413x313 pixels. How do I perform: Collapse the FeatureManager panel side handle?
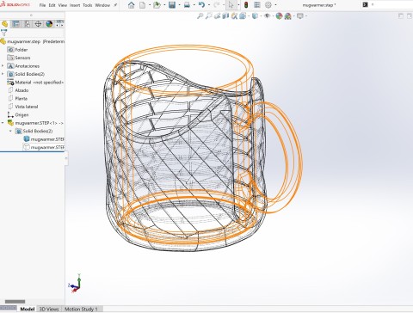66,157
